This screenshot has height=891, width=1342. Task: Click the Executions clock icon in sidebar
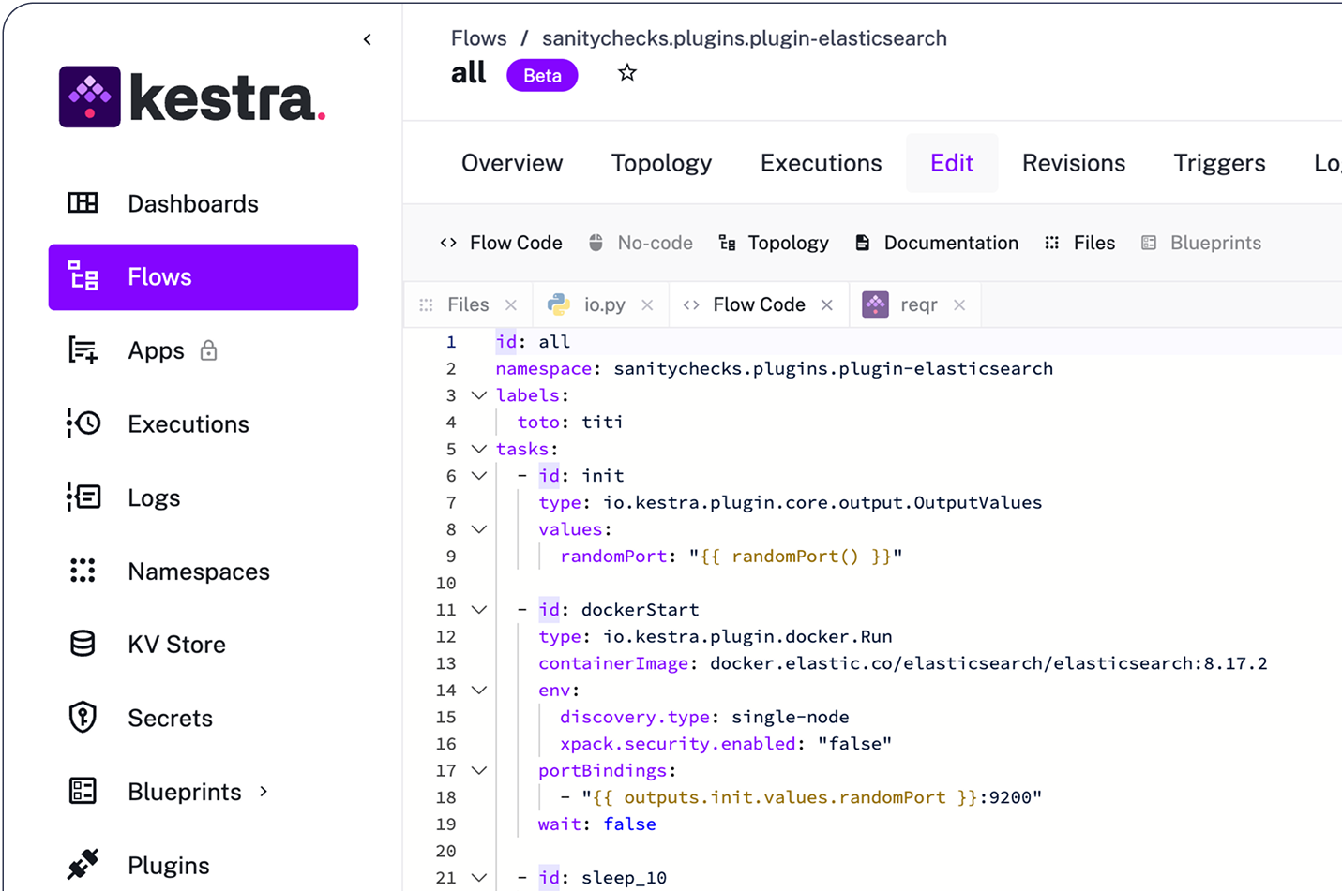(x=83, y=423)
